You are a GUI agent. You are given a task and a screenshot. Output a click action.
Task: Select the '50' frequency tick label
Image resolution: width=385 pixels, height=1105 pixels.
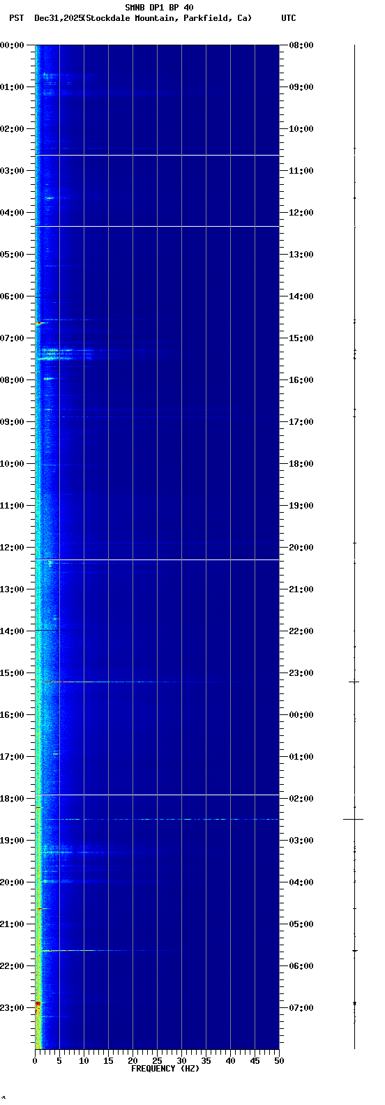pos(279,1061)
